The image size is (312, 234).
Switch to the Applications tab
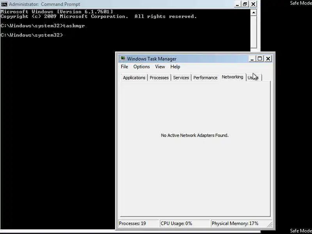coord(134,78)
